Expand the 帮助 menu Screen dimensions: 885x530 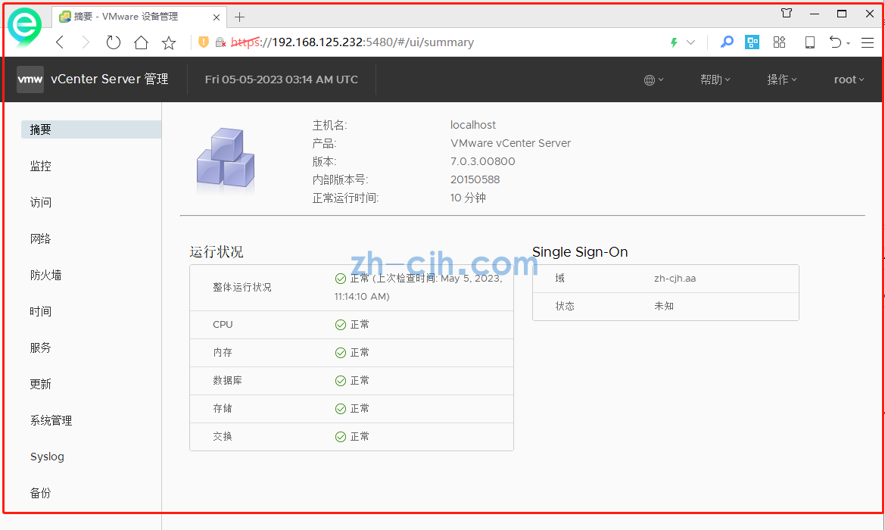(x=715, y=79)
